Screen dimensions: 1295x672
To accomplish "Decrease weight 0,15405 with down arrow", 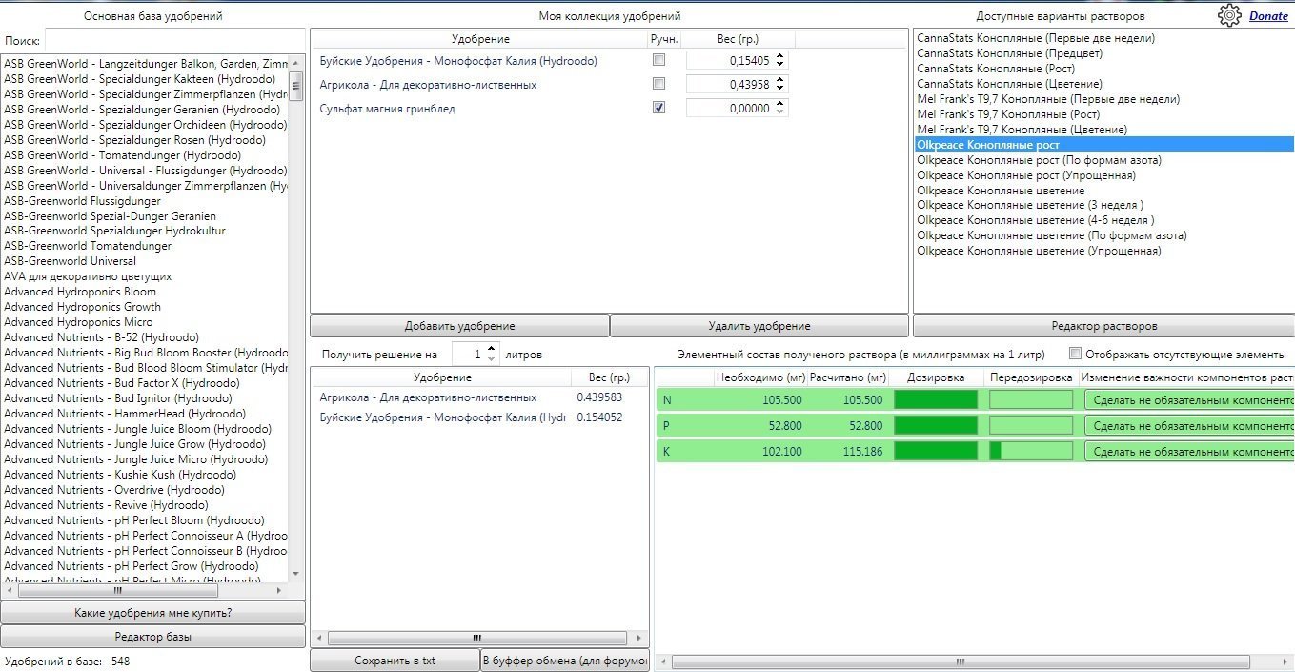I will [x=780, y=65].
